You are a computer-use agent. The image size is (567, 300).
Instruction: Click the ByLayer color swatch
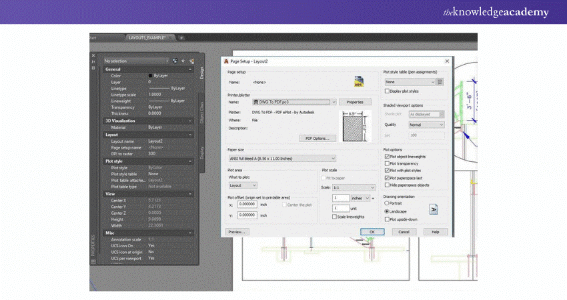click(x=149, y=76)
